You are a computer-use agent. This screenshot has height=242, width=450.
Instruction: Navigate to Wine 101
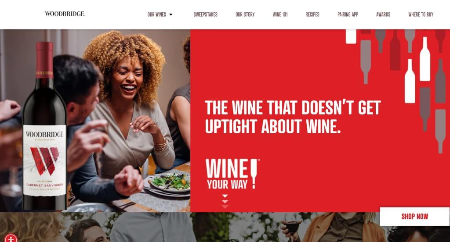click(280, 14)
